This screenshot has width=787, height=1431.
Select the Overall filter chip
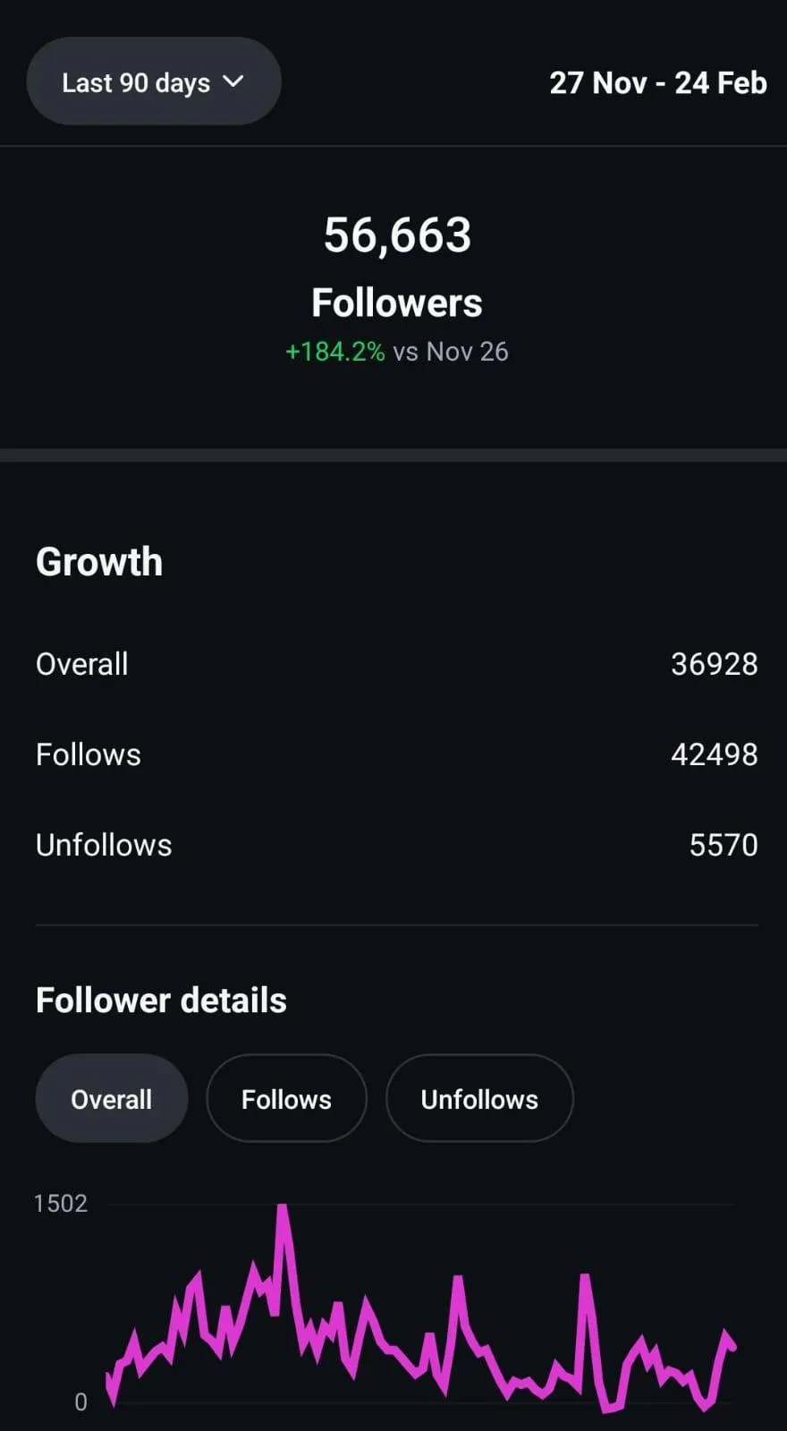112,1098
